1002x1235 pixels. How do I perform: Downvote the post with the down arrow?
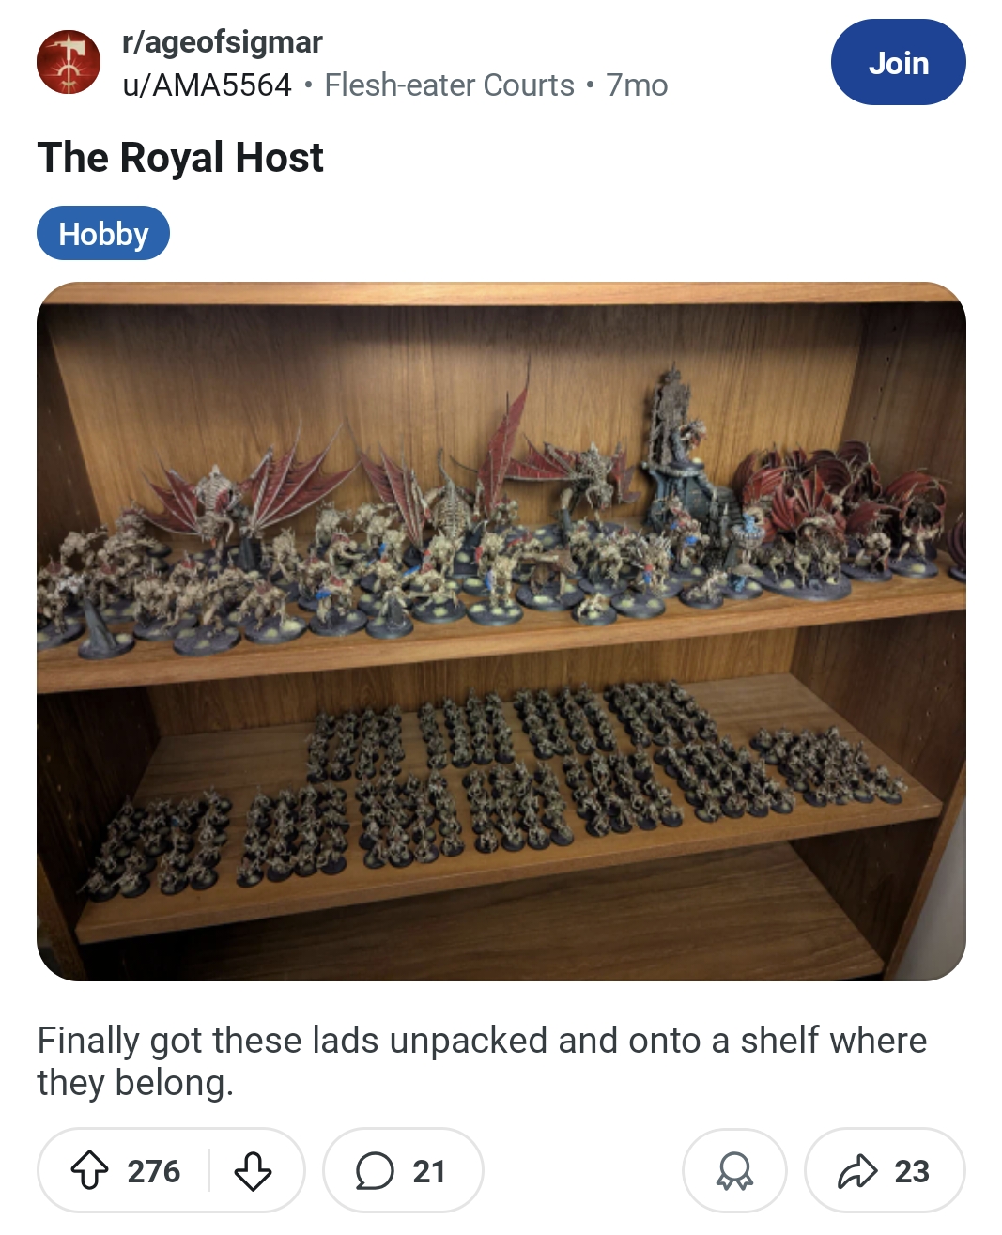253,1171
